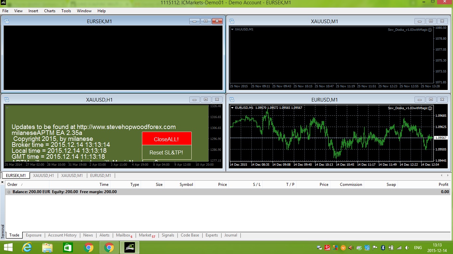Click the Bluetooth tray icon
453x254 pixels.
(383, 248)
